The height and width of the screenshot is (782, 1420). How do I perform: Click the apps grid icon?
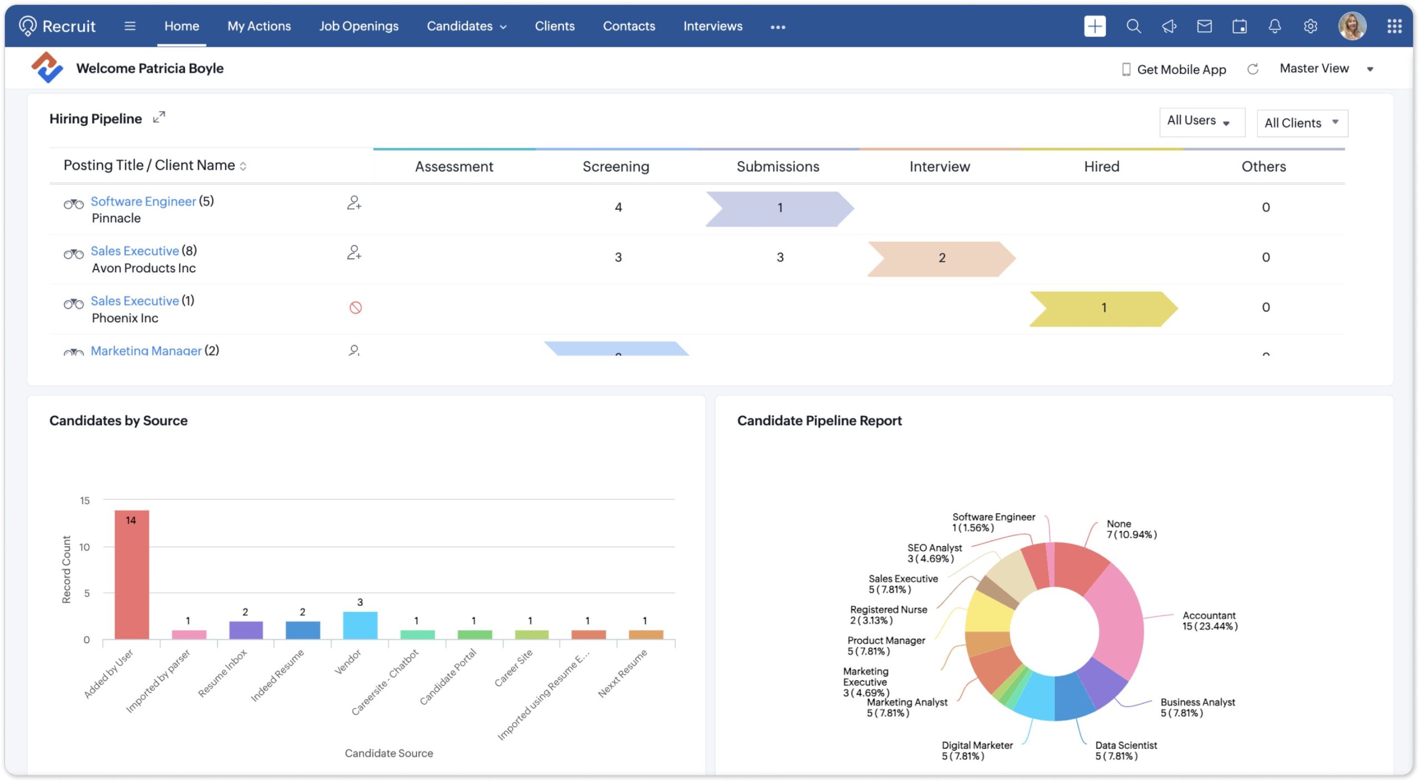(x=1394, y=26)
